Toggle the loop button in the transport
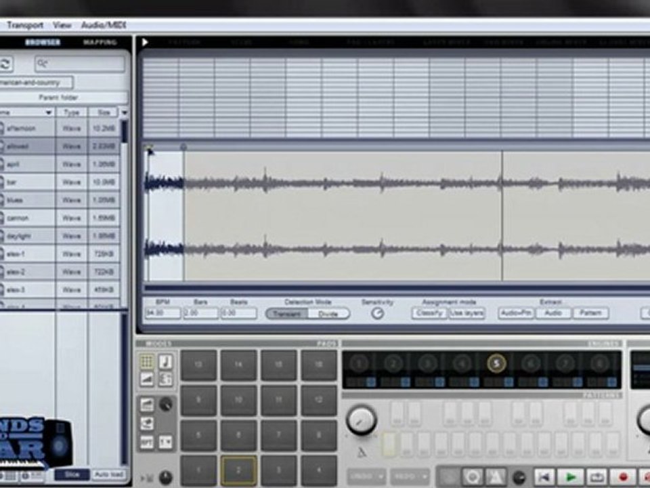Image resolution: width=650 pixels, height=488 pixels. [x=597, y=477]
